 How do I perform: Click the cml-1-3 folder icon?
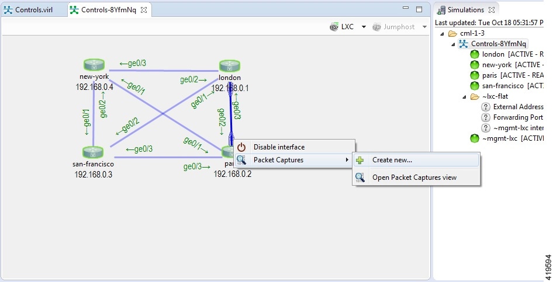[x=452, y=33]
